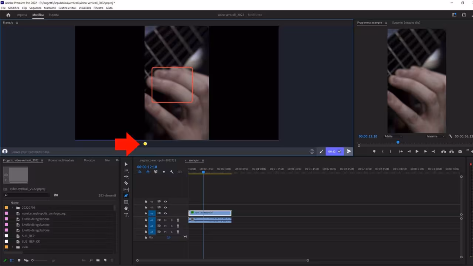Enable the snapping magnet in the timeline
Screen dimensions: 473x266
(148, 172)
